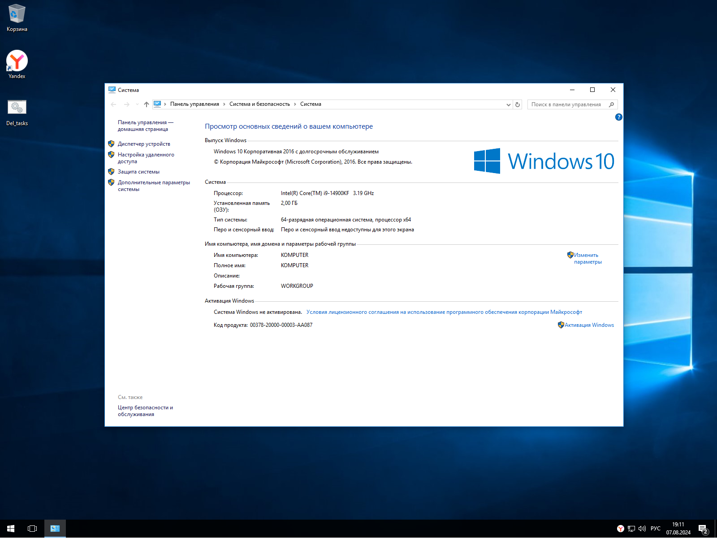
Task: Minimize the Система window
Action: (572, 90)
